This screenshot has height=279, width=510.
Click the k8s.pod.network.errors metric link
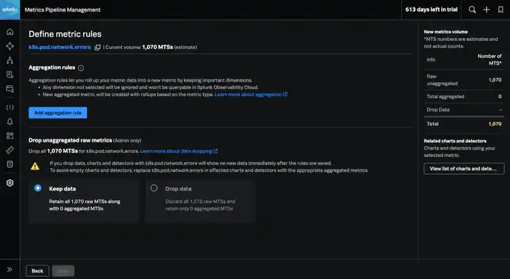tap(60, 48)
